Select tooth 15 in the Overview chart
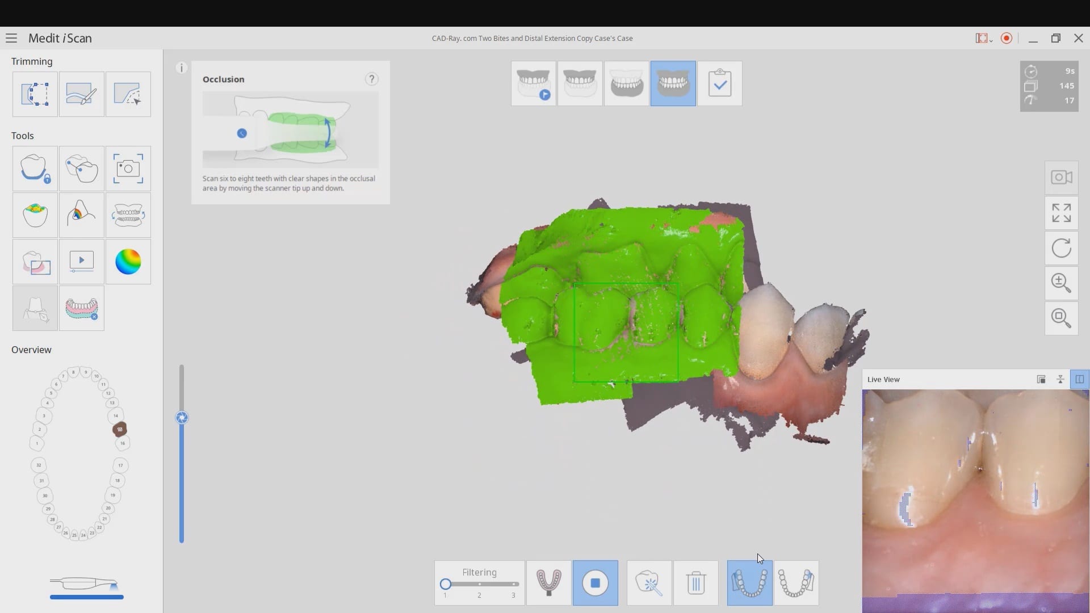1090x613 pixels. (119, 429)
